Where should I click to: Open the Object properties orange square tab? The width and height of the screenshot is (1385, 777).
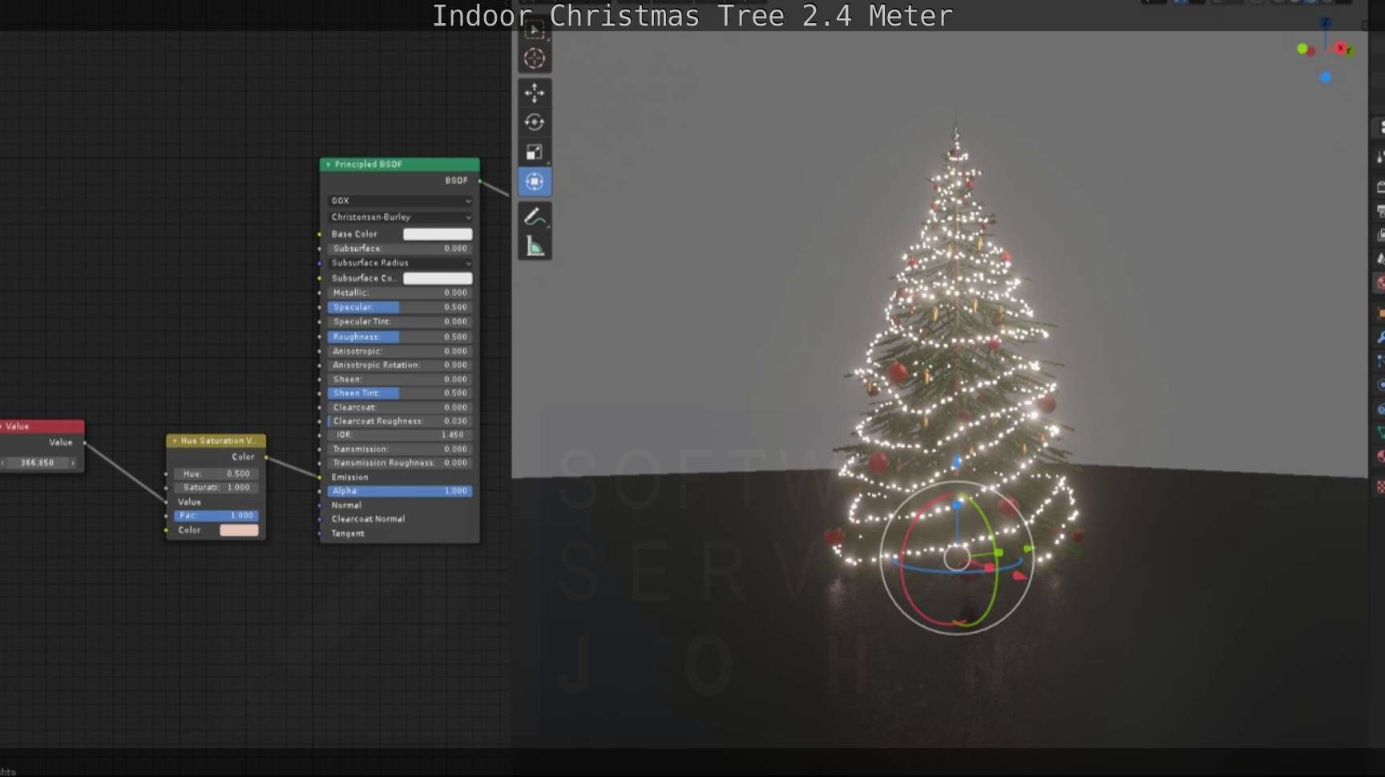1380,313
